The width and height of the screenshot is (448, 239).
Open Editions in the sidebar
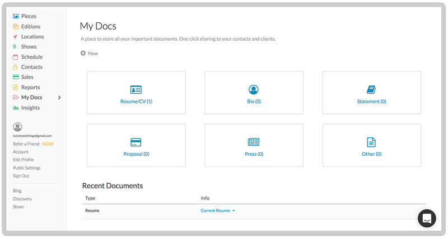click(31, 26)
